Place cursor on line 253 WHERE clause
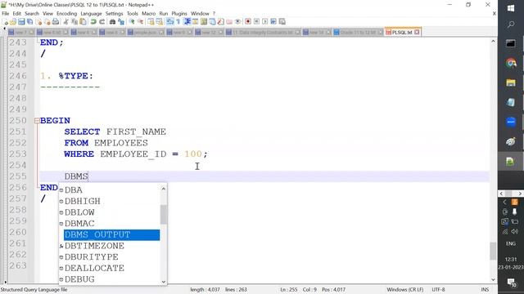The width and height of the screenshot is (524, 294). pyautogui.click(x=136, y=154)
